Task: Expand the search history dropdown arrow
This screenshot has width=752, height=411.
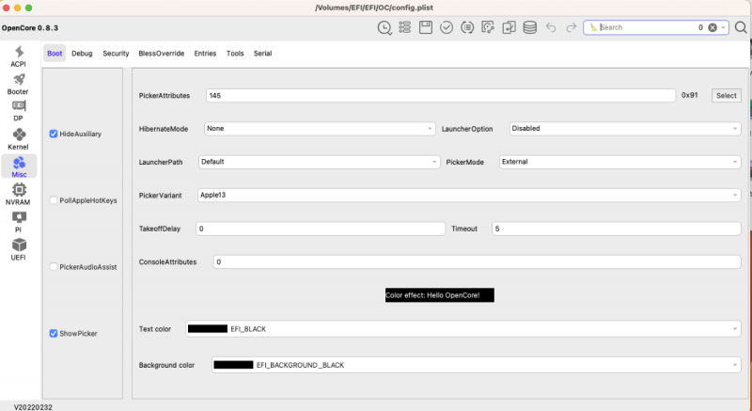Action: coord(723,28)
